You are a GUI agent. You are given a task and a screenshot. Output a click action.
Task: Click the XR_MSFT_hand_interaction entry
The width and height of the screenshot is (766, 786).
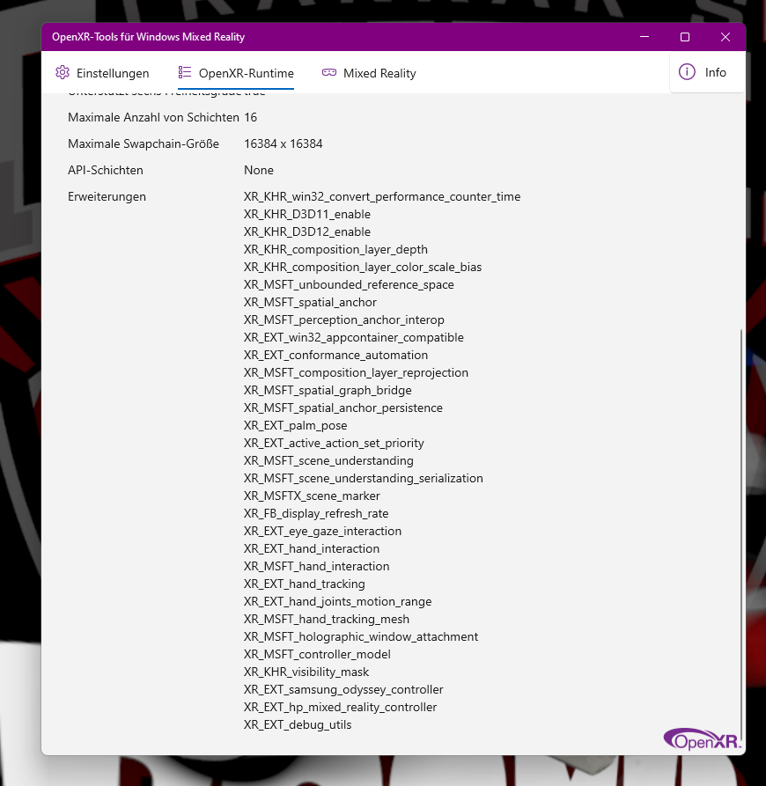coord(317,567)
